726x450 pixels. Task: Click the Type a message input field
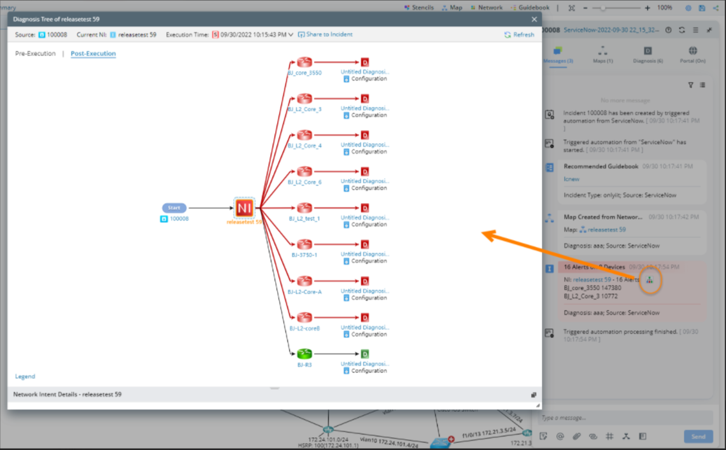pyautogui.click(x=624, y=418)
